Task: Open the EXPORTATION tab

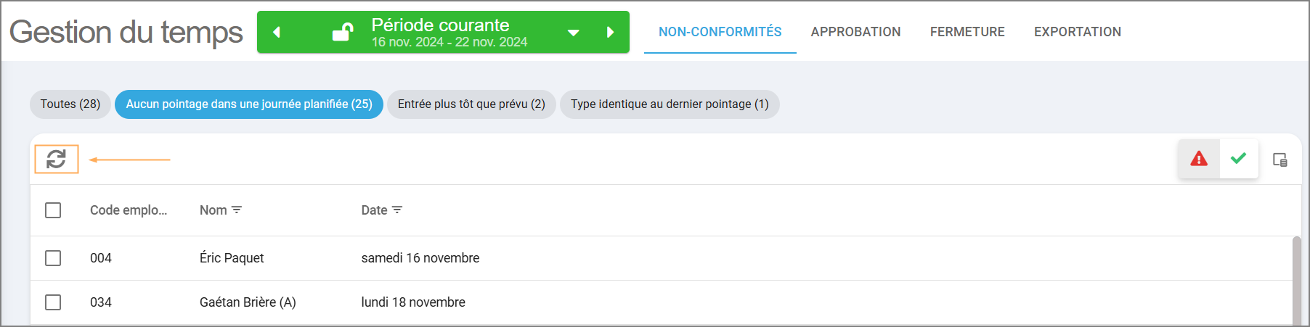Action: (x=1078, y=32)
